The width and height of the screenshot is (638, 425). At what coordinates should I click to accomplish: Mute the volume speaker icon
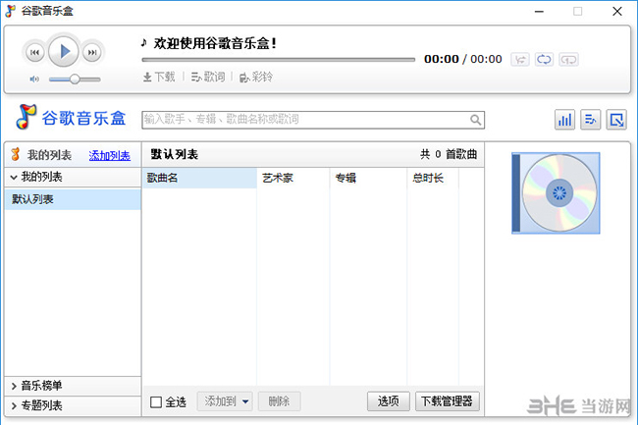(34, 80)
